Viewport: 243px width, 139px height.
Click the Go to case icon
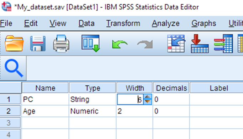[176, 44]
